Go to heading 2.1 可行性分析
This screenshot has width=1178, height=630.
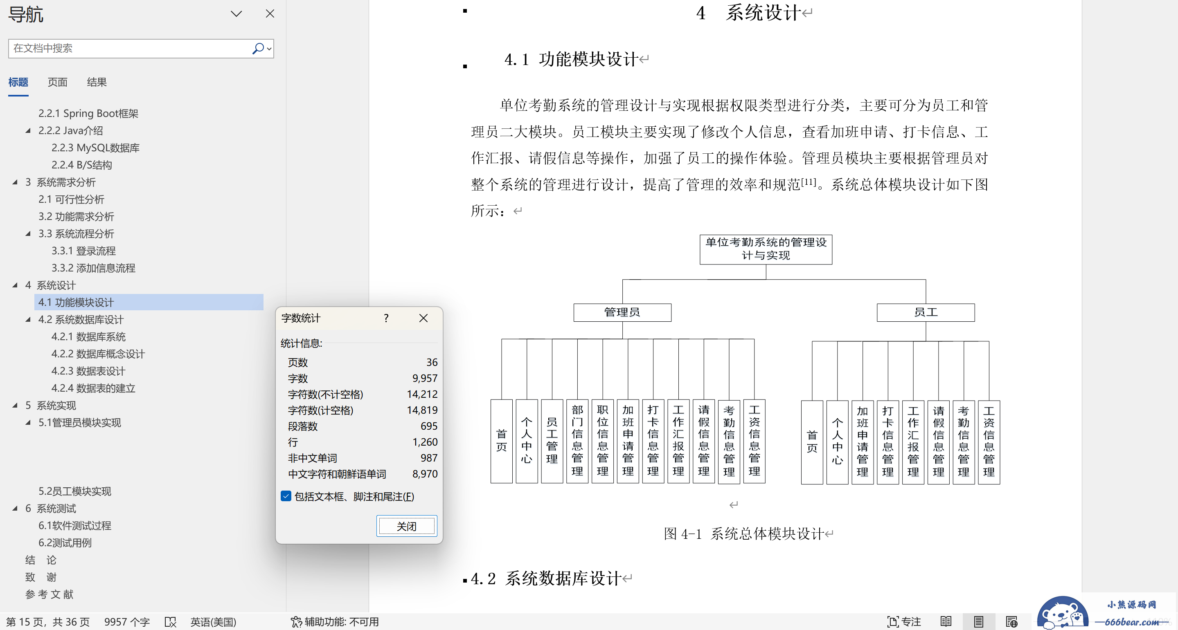coord(71,199)
